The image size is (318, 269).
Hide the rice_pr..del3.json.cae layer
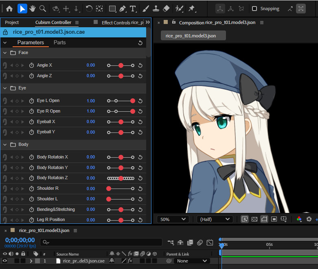[4, 261]
